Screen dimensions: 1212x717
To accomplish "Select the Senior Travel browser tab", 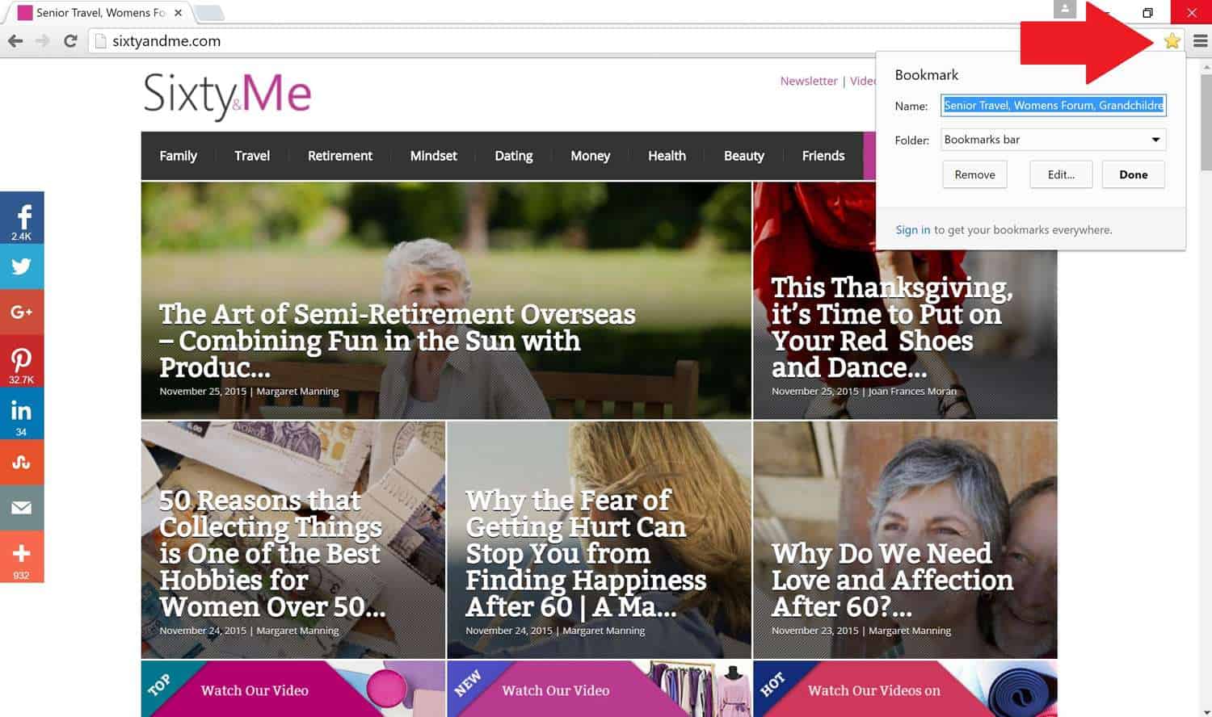I will pyautogui.click(x=99, y=13).
